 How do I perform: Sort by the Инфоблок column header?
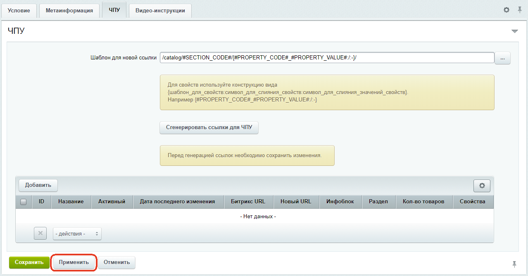[x=340, y=202]
